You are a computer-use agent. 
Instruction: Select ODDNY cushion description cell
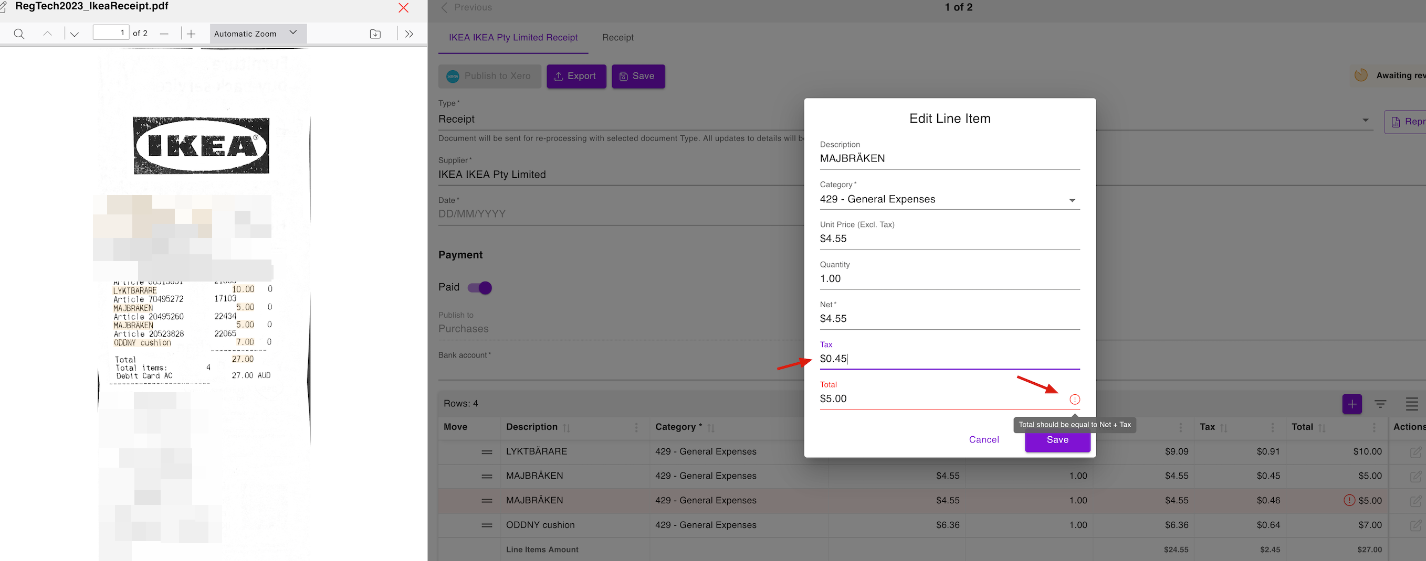(x=575, y=525)
